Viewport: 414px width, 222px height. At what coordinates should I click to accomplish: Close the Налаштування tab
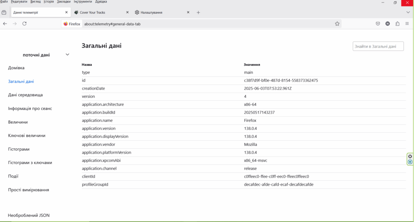coord(188,13)
